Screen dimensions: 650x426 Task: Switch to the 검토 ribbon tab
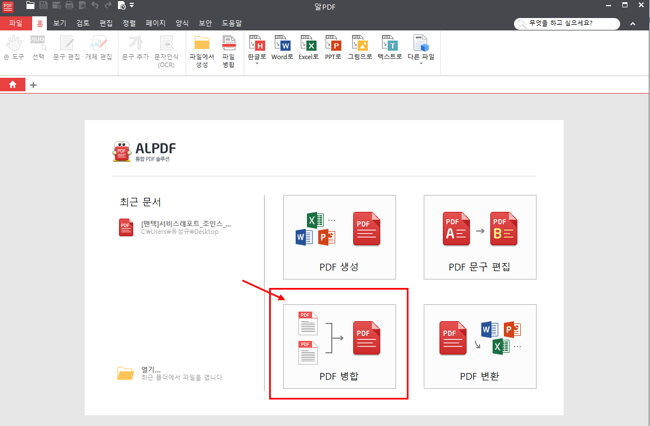tap(83, 23)
